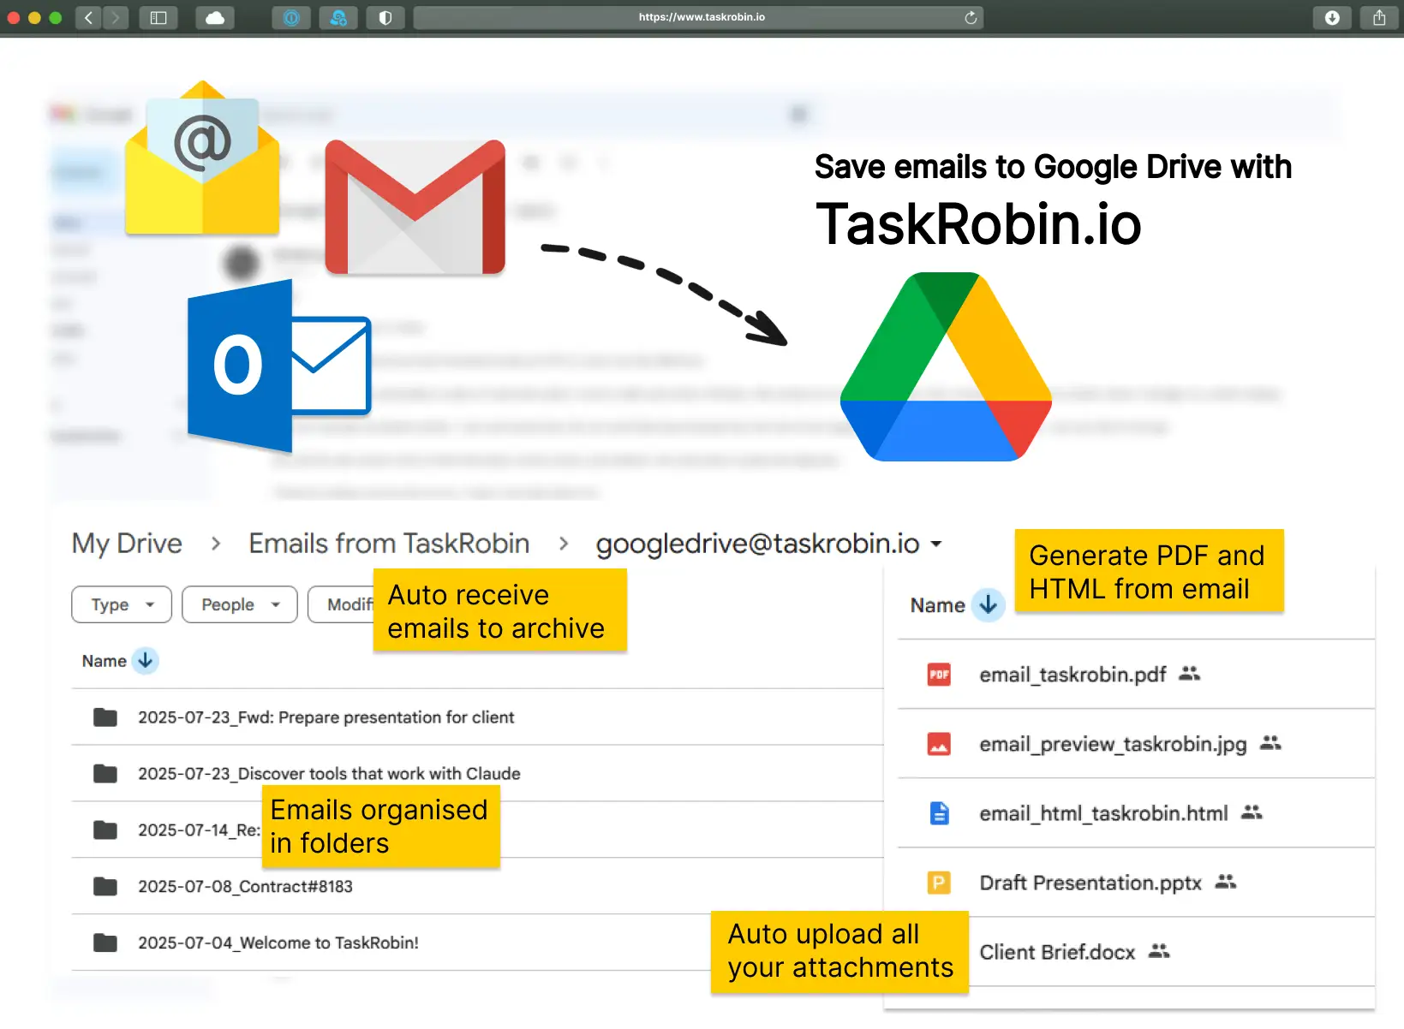Click the PDF icon for email_taskrobin.pdf
The width and height of the screenshot is (1404, 1029).
pyautogui.click(x=939, y=675)
